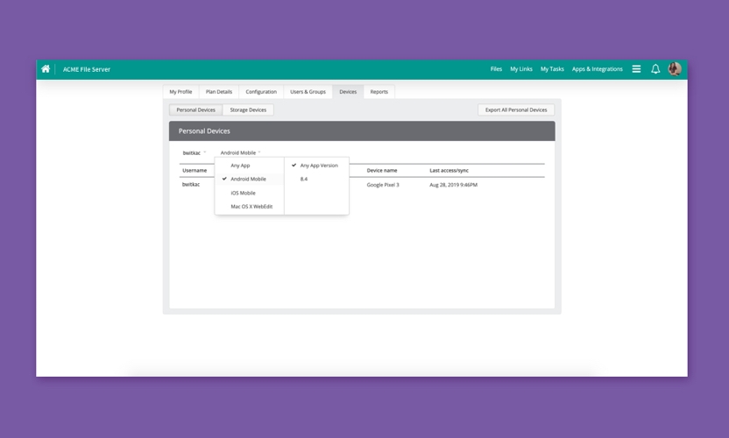
Task: Click the home icon in header
Action: point(46,69)
